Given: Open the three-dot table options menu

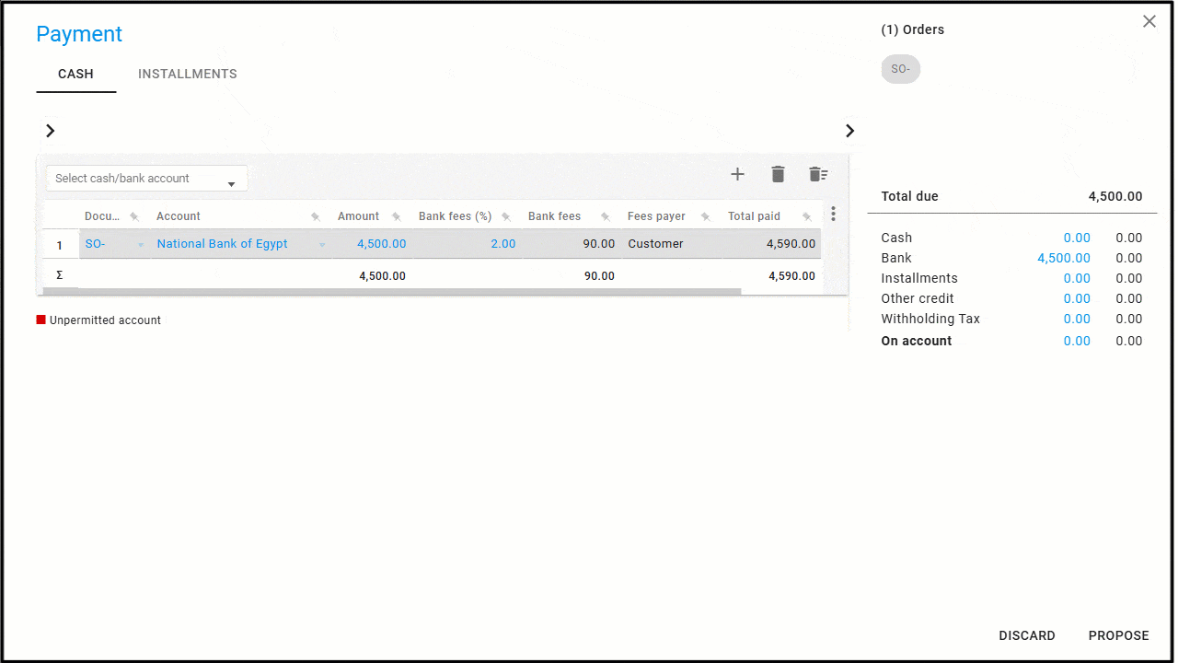Looking at the screenshot, I should (833, 215).
